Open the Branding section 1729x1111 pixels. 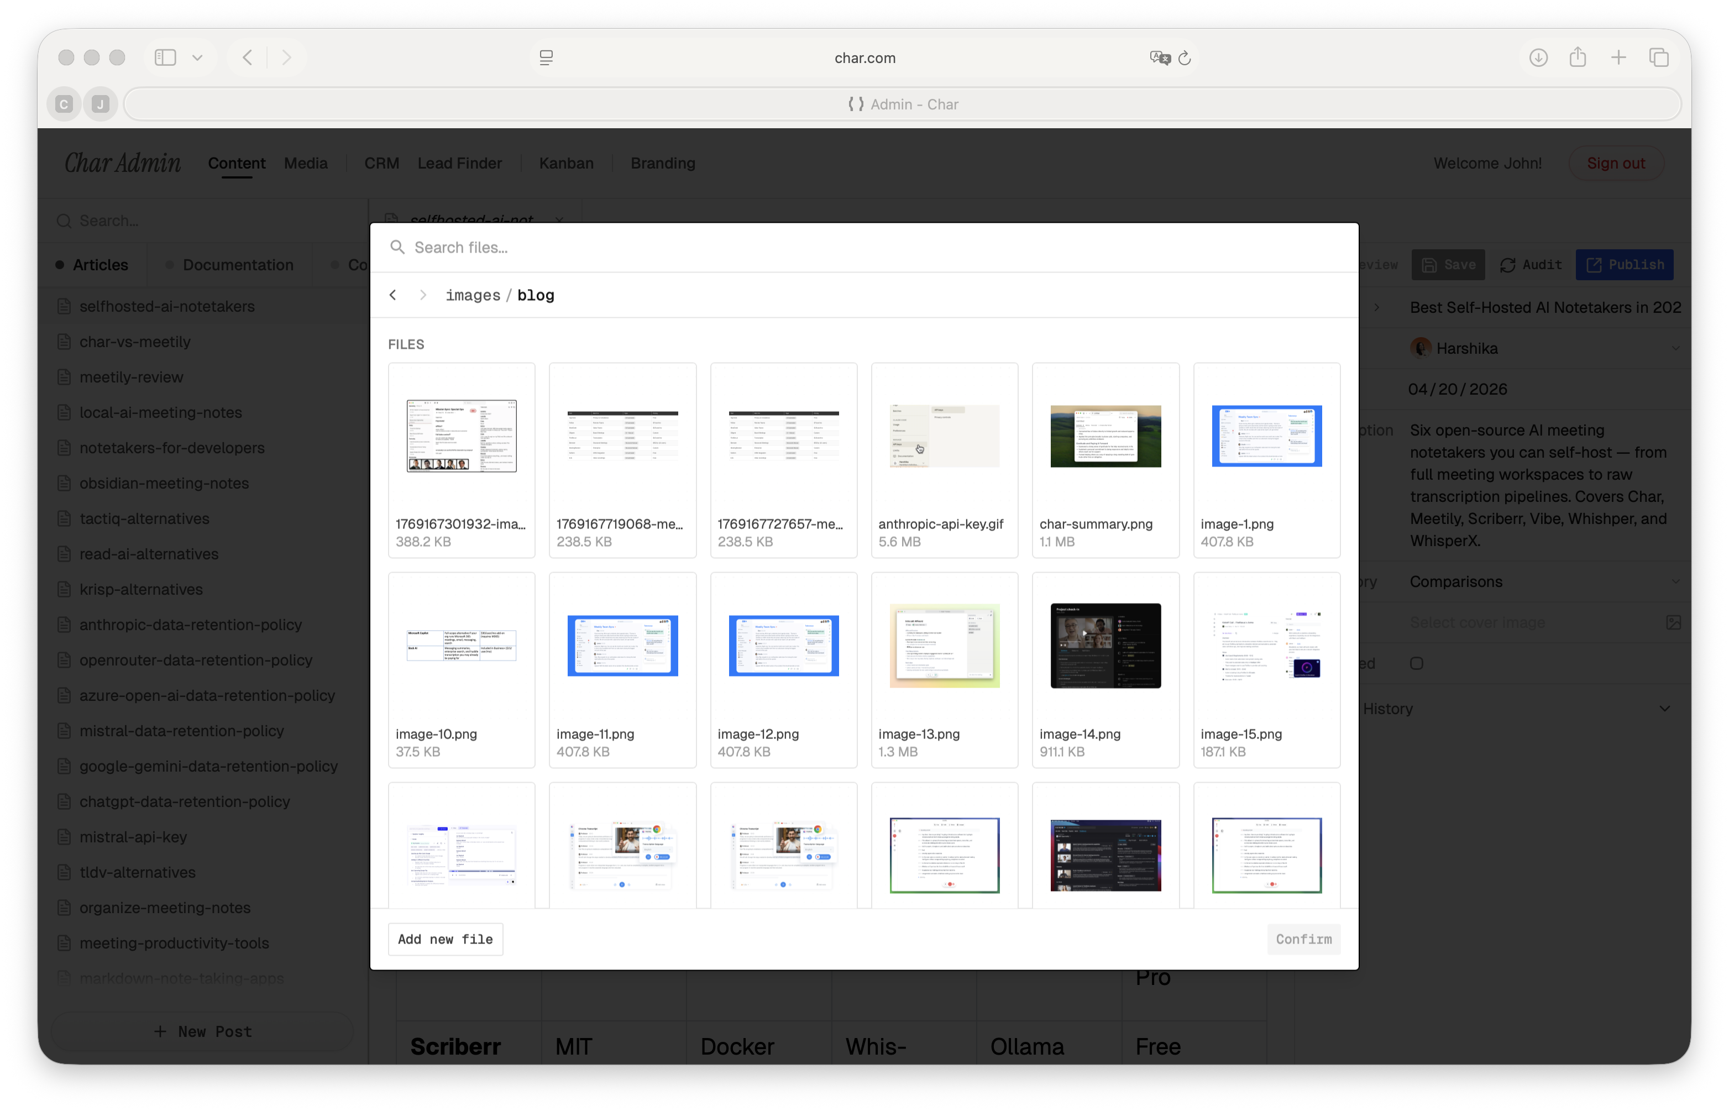(x=663, y=163)
